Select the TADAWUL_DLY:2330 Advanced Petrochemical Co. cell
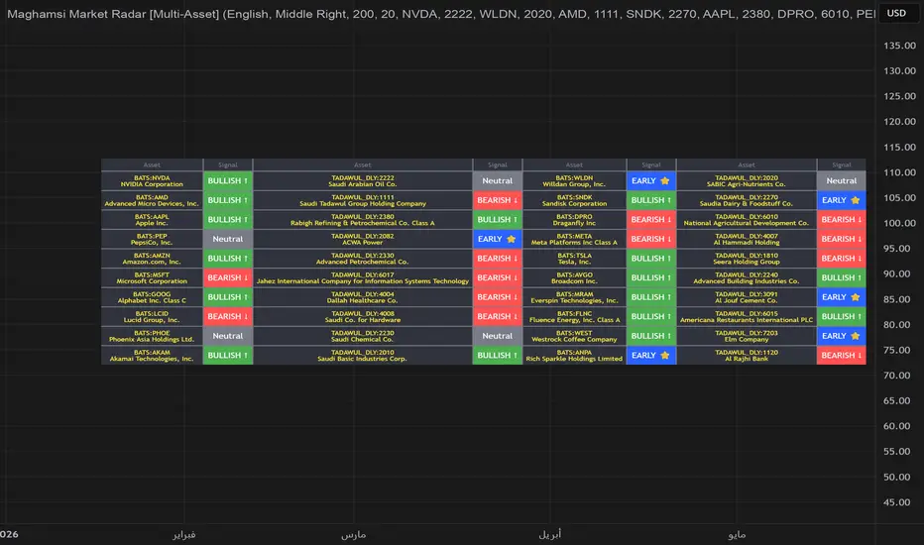This screenshot has width=924, height=545. 363,259
